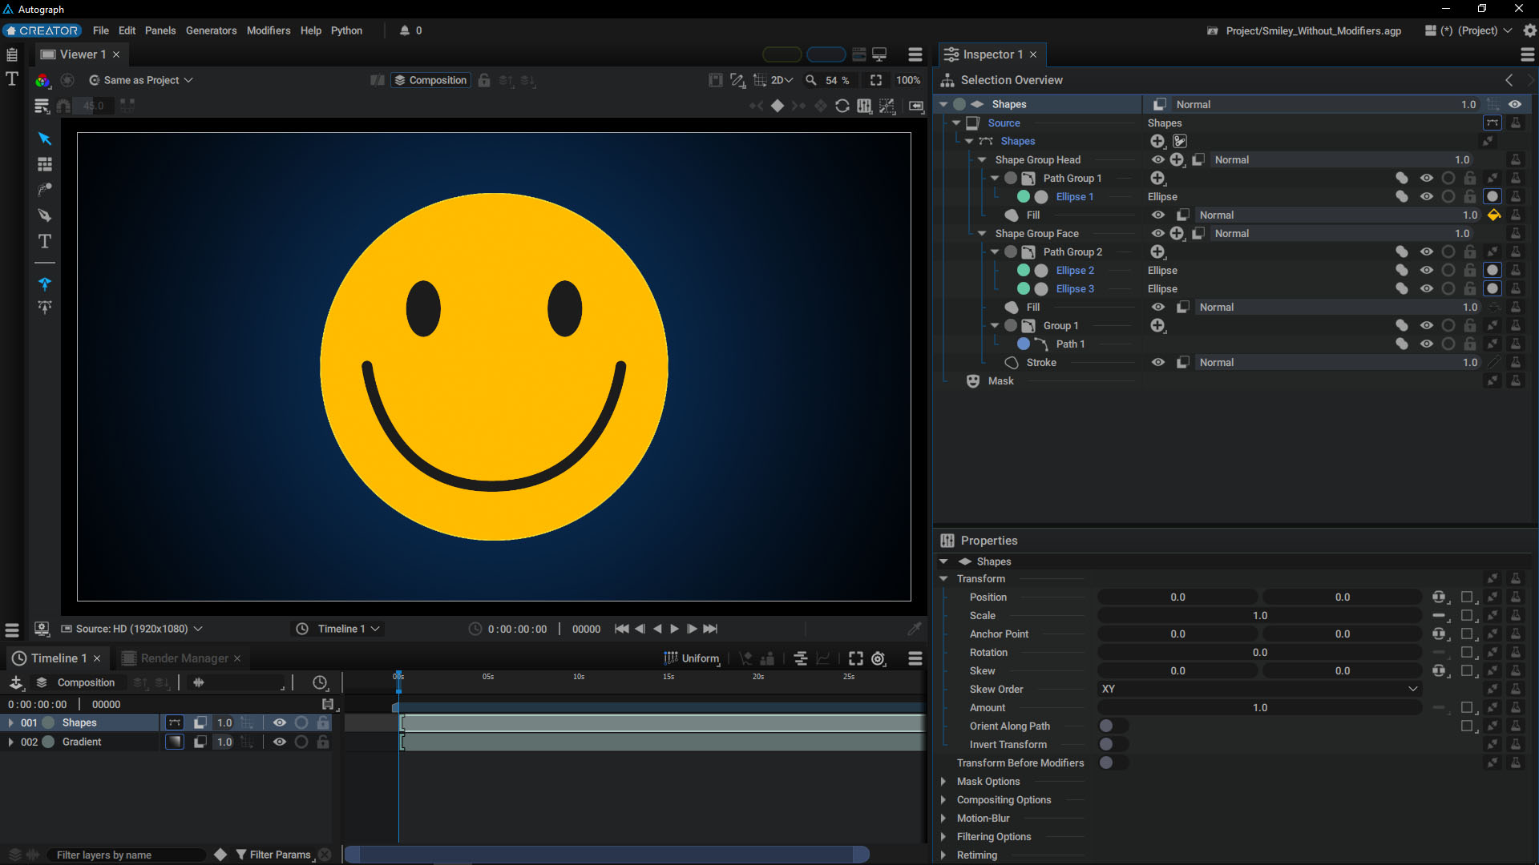Screen dimensions: 1539x865
Task: Click the Rotation 0.0 value slider
Action: tap(1259, 652)
